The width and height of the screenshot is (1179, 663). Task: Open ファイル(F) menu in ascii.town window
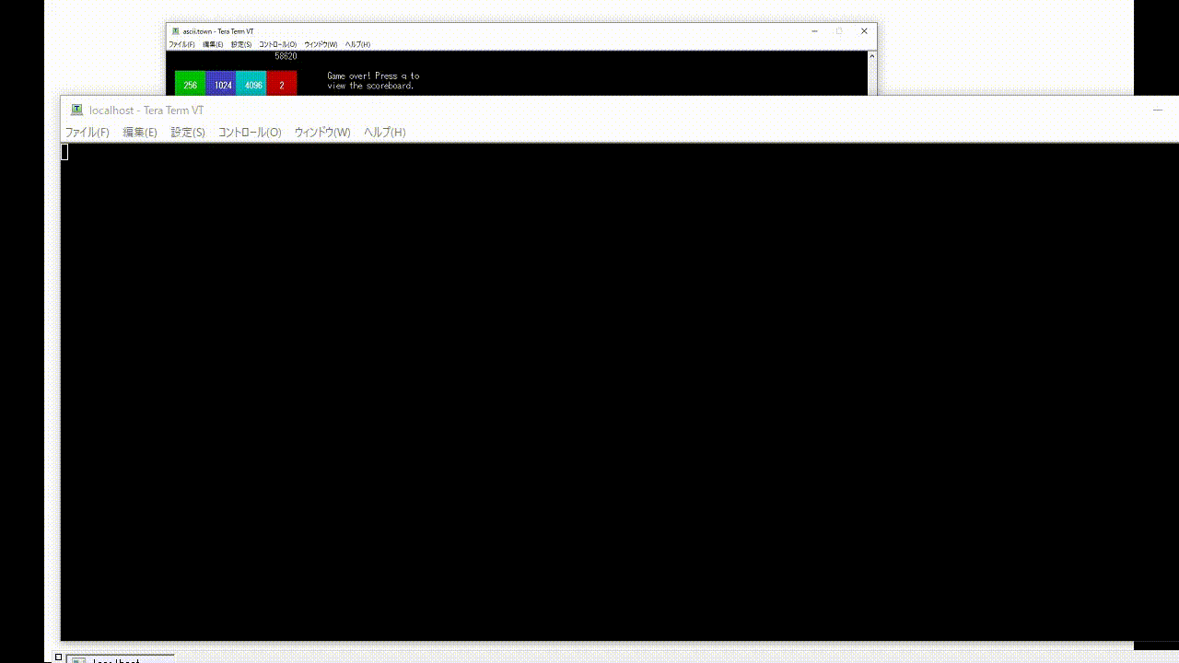click(181, 44)
